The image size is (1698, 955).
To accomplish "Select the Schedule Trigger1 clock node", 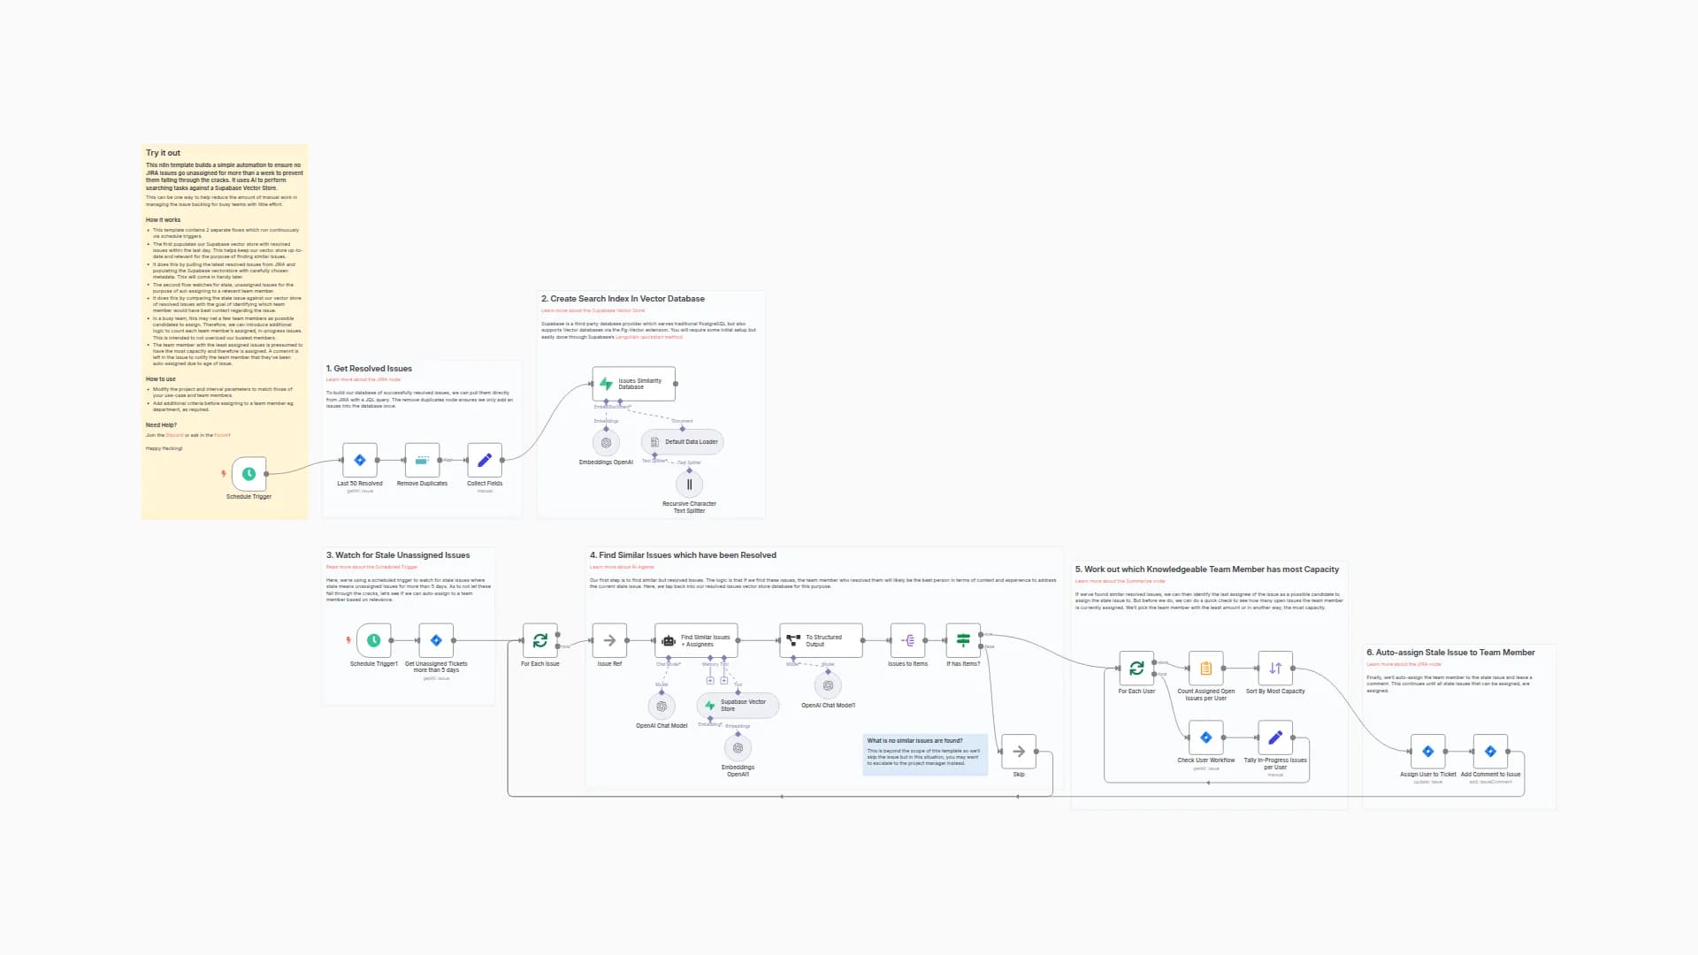I will click(x=374, y=640).
